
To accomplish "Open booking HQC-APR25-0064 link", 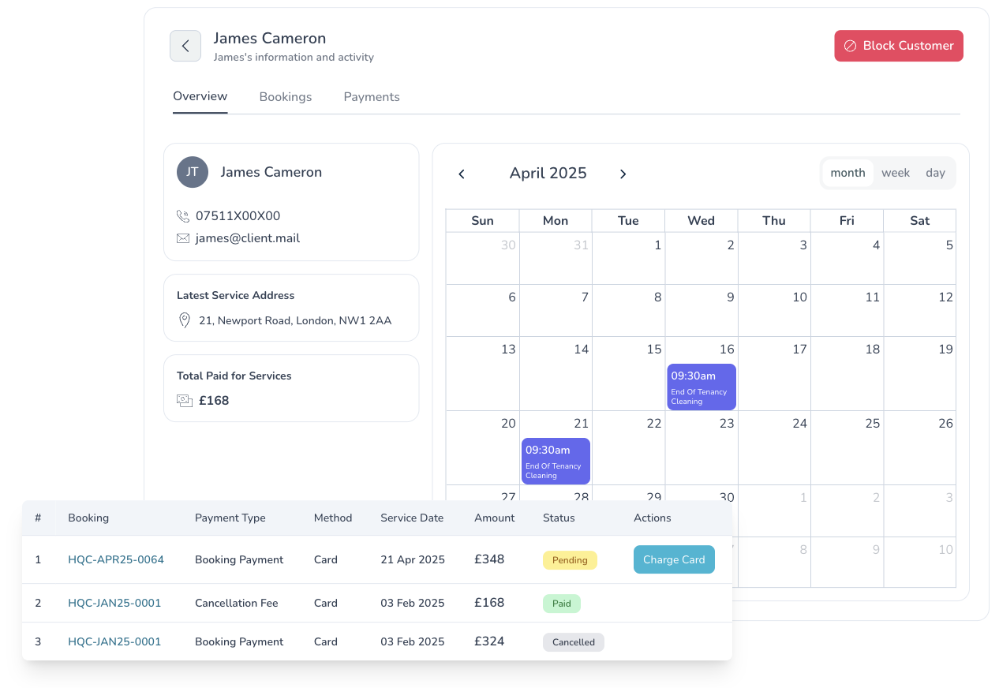I will click(x=116, y=559).
